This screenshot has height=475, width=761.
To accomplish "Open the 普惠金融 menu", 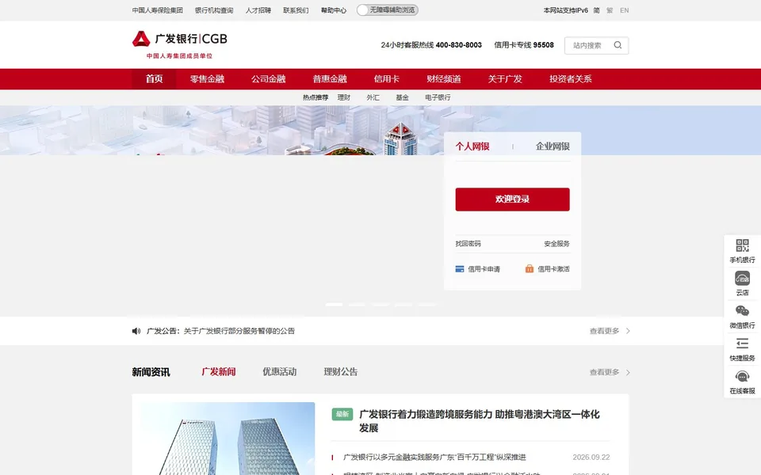I will point(330,79).
